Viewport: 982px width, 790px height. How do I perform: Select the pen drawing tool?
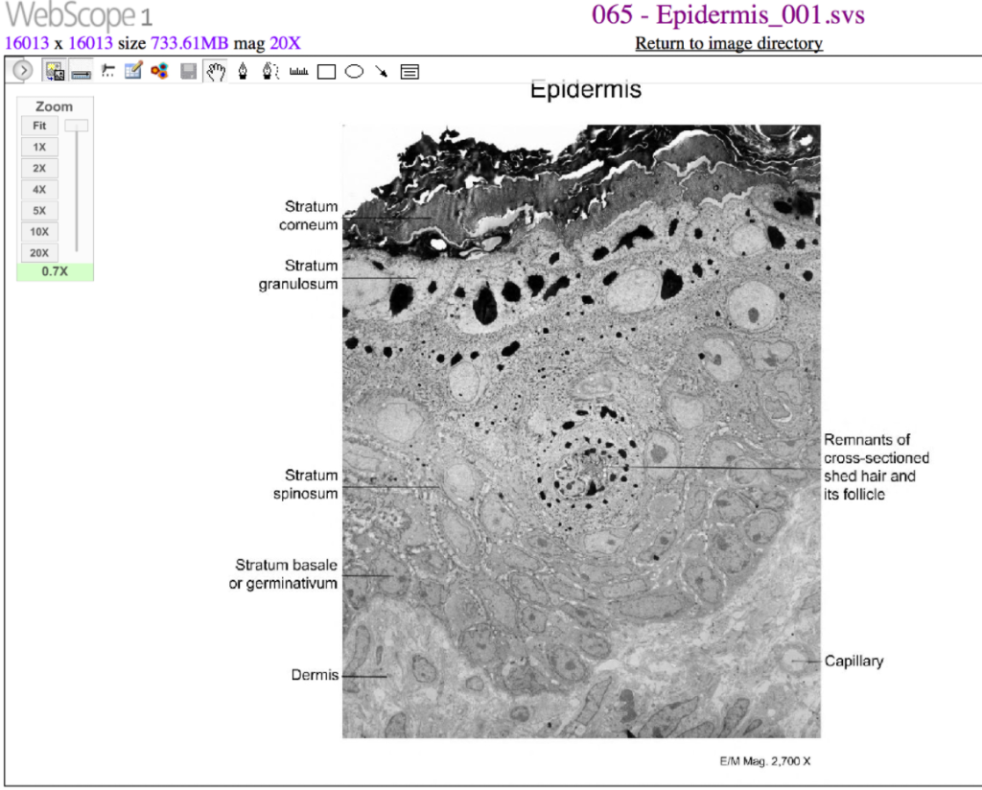243,71
